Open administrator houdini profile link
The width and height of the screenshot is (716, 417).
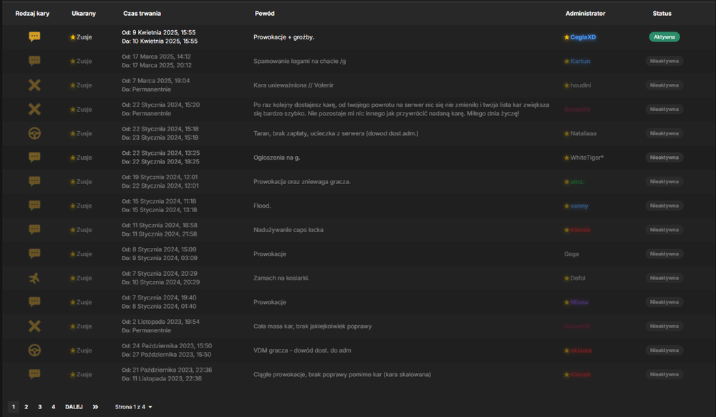pyautogui.click(x=581, y=85)
